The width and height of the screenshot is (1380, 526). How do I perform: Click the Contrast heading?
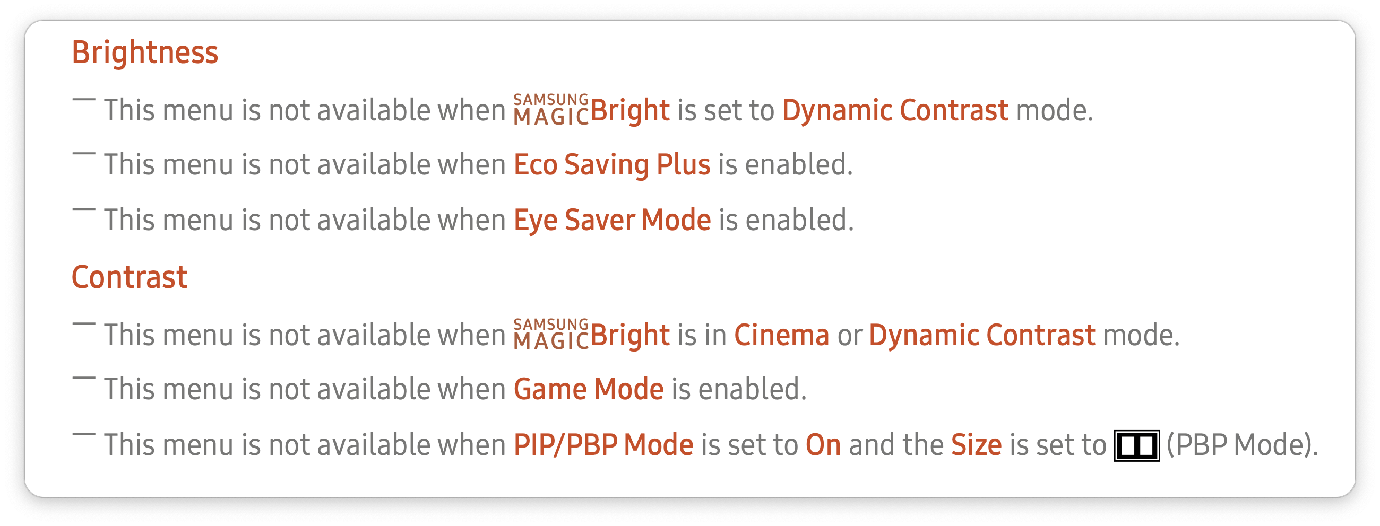(x=130, y=277)
